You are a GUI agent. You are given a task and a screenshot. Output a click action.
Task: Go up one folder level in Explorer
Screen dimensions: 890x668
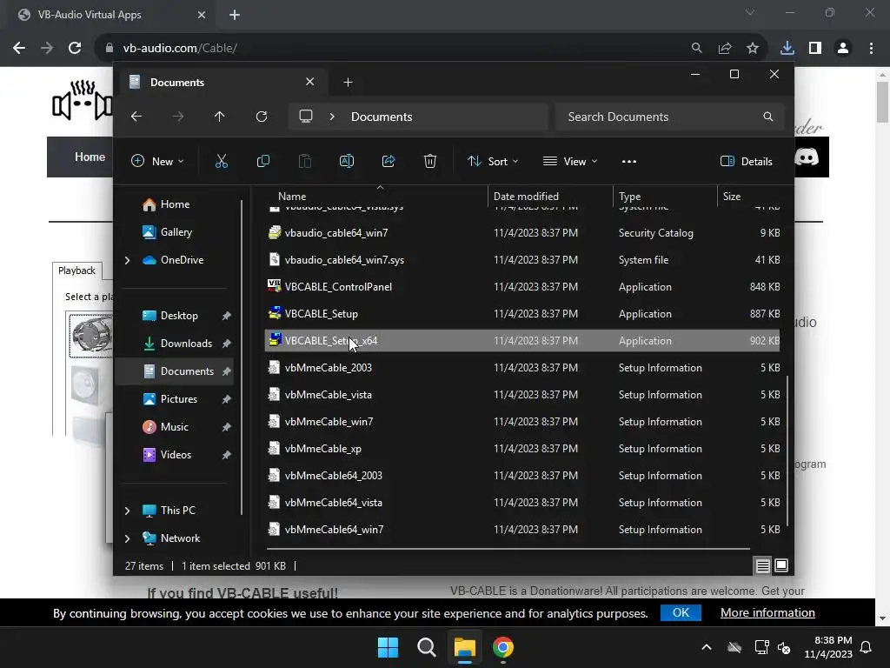tap(220, 117)
